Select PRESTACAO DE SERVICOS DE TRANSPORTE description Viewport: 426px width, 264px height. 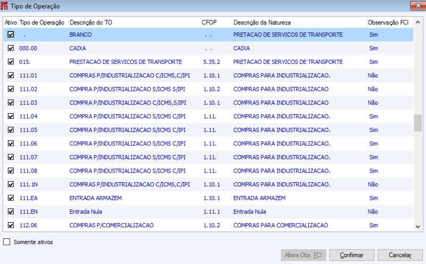126,62
